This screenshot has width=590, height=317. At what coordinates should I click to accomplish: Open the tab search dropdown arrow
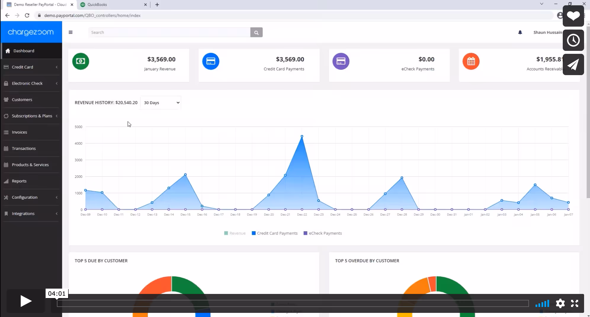[x=541, y=4]
